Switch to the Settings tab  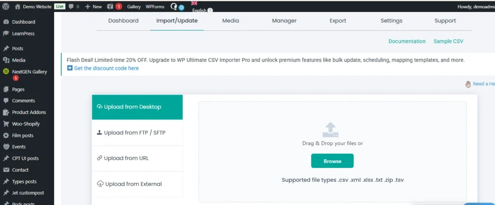coord(392,21)
